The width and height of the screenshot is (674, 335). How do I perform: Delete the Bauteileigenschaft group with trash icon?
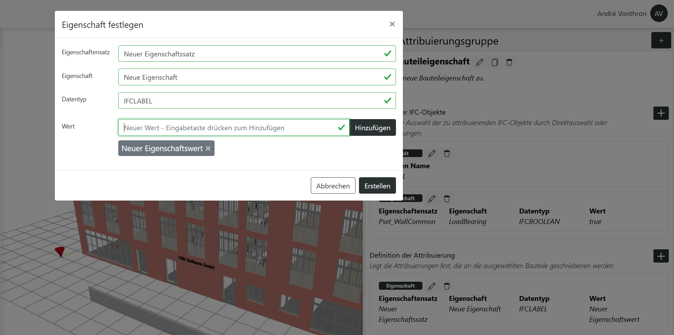509,62
